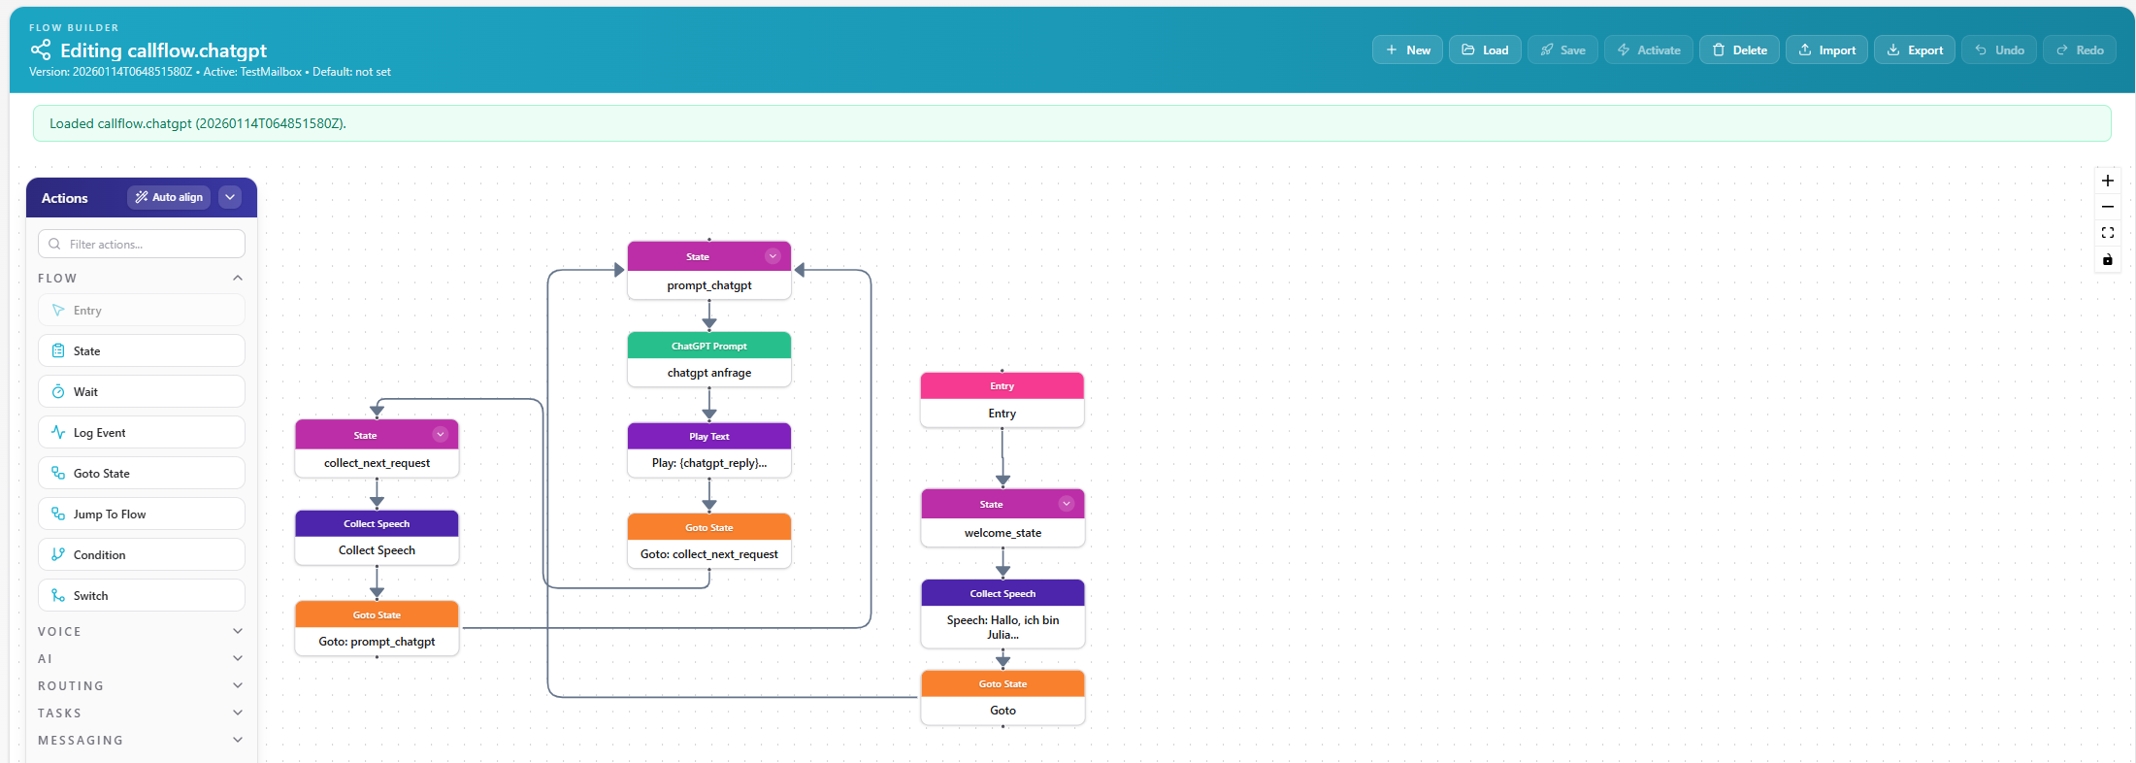Expand the ROUTING section
The image size is (2136, 763).
point(238,685)
